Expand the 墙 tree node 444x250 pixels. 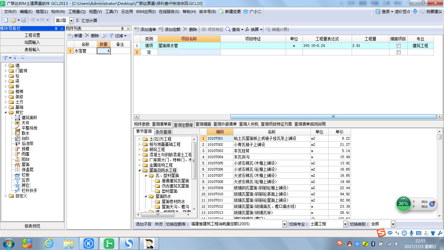[x=6, y=65]
